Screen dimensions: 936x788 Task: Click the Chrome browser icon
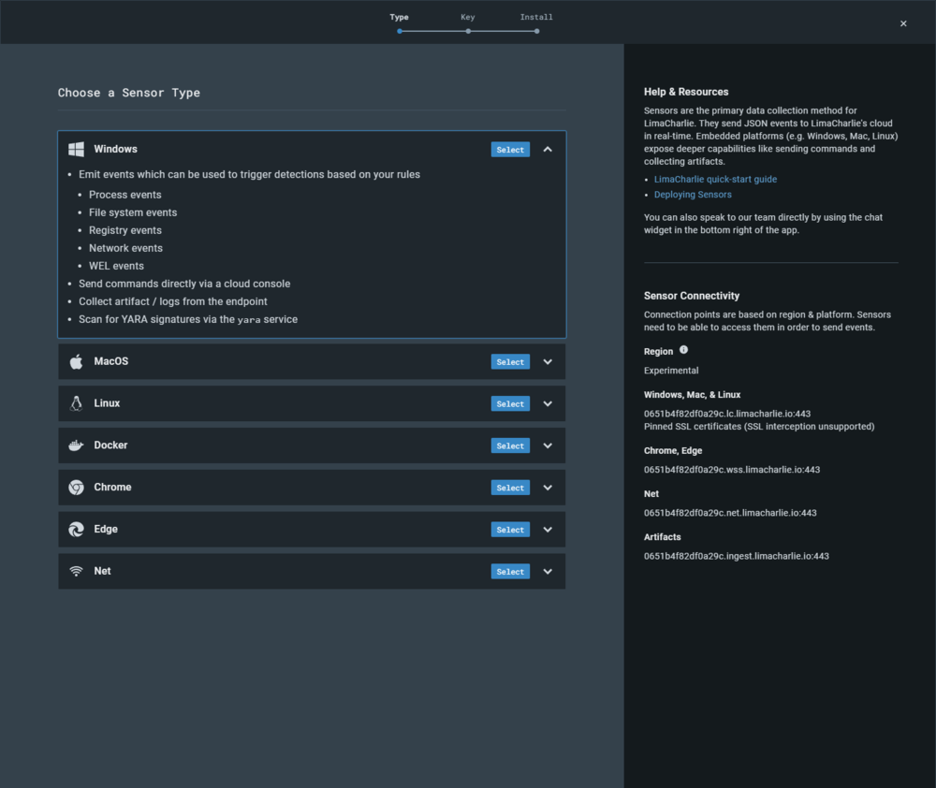click(x=76, y=488)
